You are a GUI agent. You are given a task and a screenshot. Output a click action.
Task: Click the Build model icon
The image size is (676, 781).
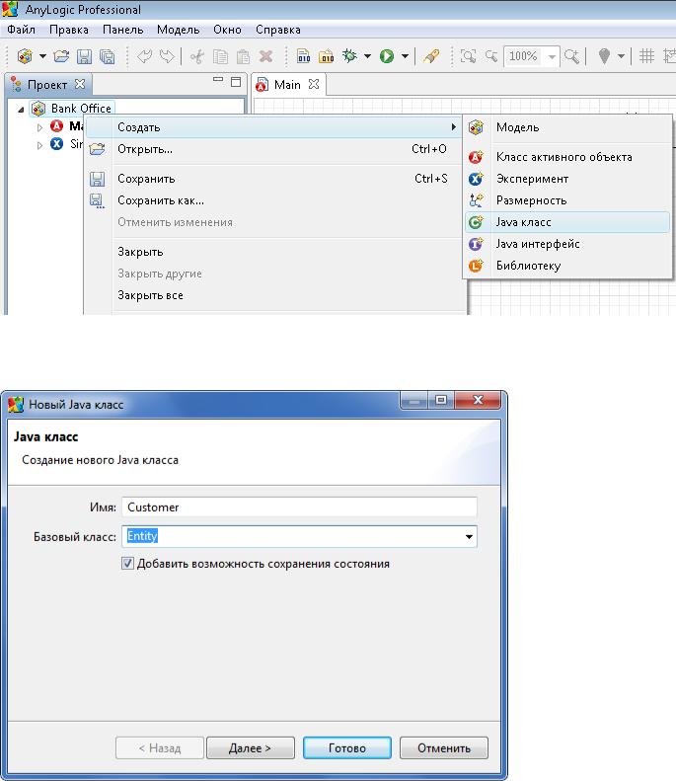303,56
